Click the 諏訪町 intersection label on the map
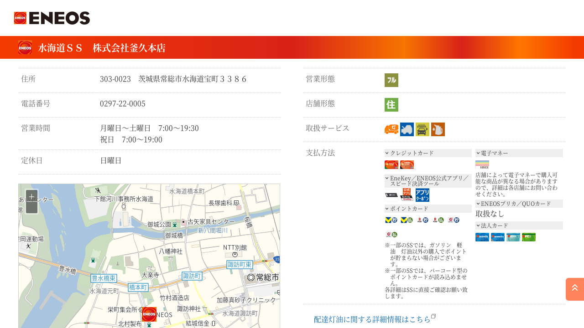This screenshot has width=584, height=328. tap(192, 276)
